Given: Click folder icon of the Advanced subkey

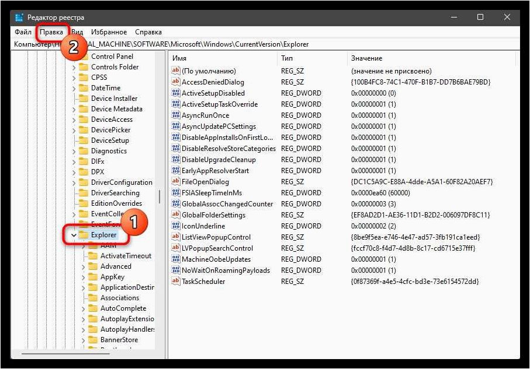Looking at the screenshot, I should pos(92,266).
